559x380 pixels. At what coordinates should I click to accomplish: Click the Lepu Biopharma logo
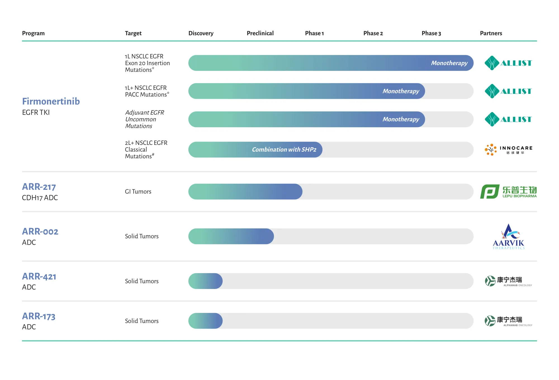point(508,192)
